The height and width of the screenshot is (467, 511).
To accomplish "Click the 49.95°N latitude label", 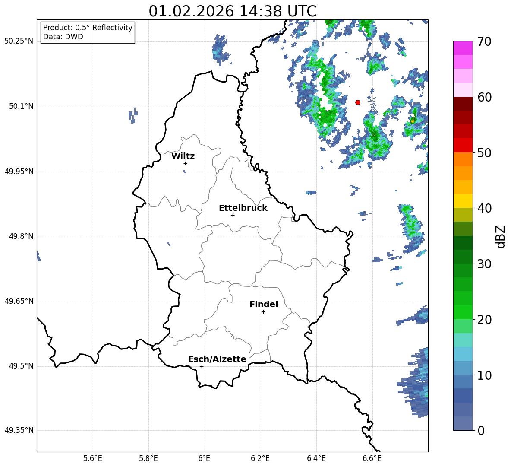I will click(x=19, y=172).
